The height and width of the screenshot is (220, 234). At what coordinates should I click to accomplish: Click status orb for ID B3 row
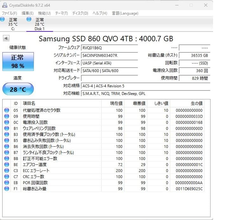7,135
